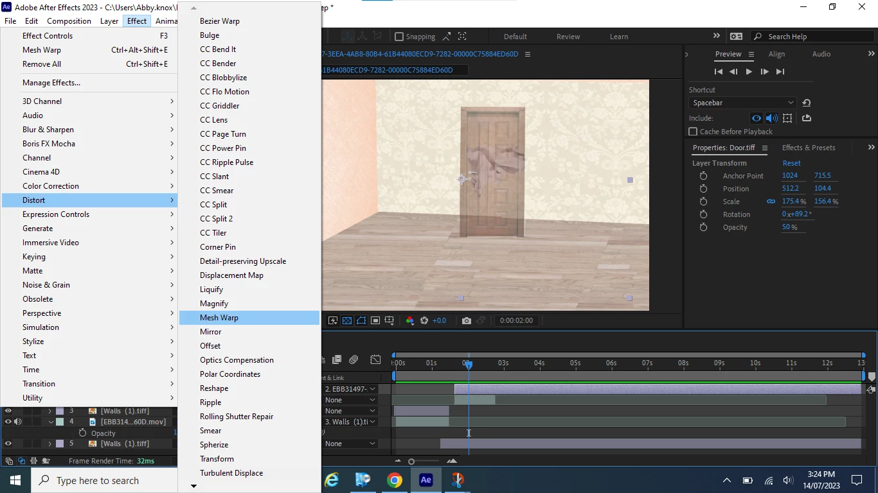Click the workspace settings icon near Search Help
The image size is (878, 493).
click(736, 37)
